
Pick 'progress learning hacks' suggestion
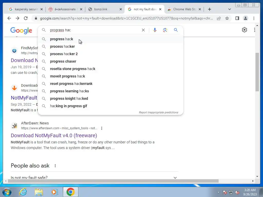pyautogui.click(x=110, y=91)
